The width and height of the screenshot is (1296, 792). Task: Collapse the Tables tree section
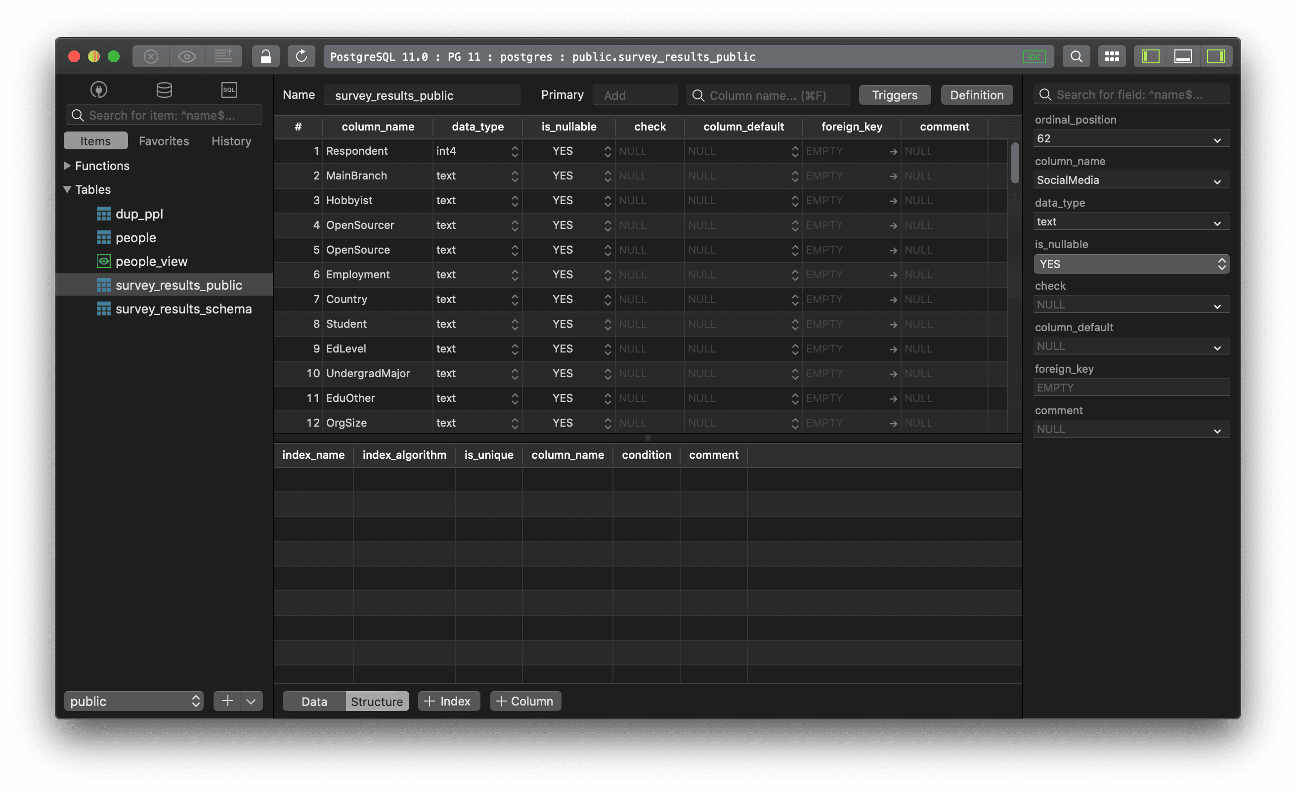pyautogui.click(x=67, y=189)
